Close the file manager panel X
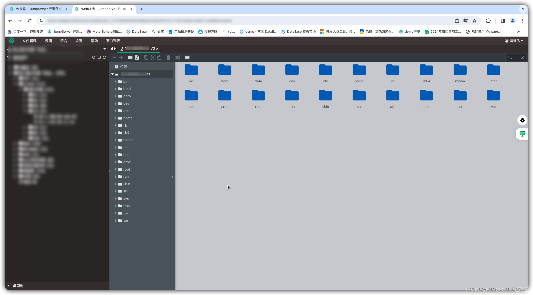Image resolution: width=533 pixels, height=295 pixels. (x=522, y=58)
